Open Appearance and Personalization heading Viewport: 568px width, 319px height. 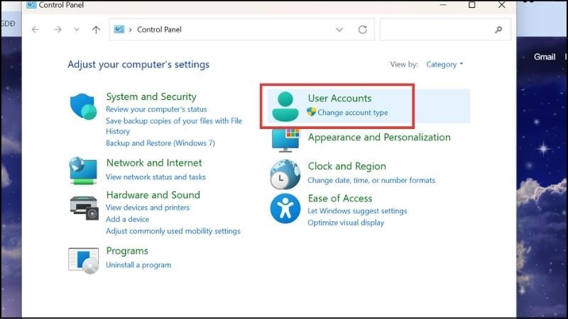379,137
